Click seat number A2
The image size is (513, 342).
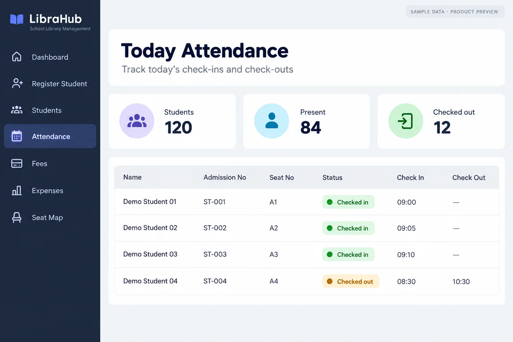[274, 228]
